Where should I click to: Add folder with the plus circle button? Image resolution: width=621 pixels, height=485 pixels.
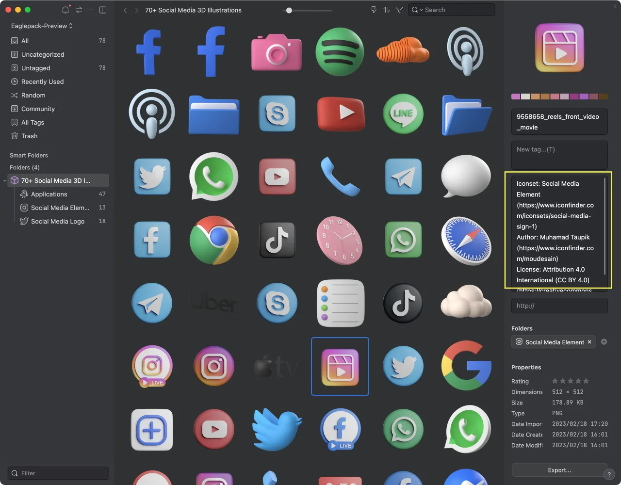604,342
